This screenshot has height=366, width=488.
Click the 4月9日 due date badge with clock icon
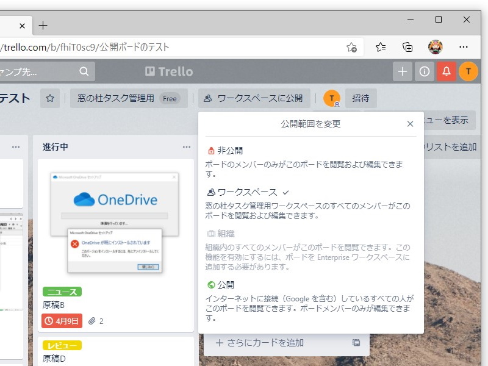[x=61, y=320]
